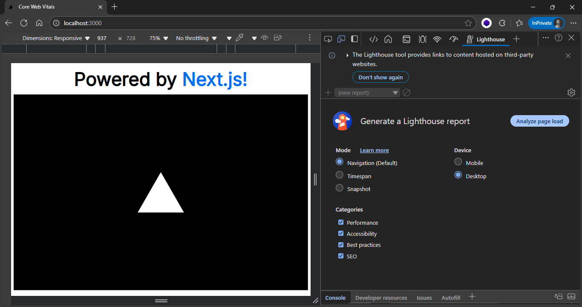Image resolution: width=582 pixels, height=307 pixels.
Task: Open the Learn more link
Action: [374, 150]
